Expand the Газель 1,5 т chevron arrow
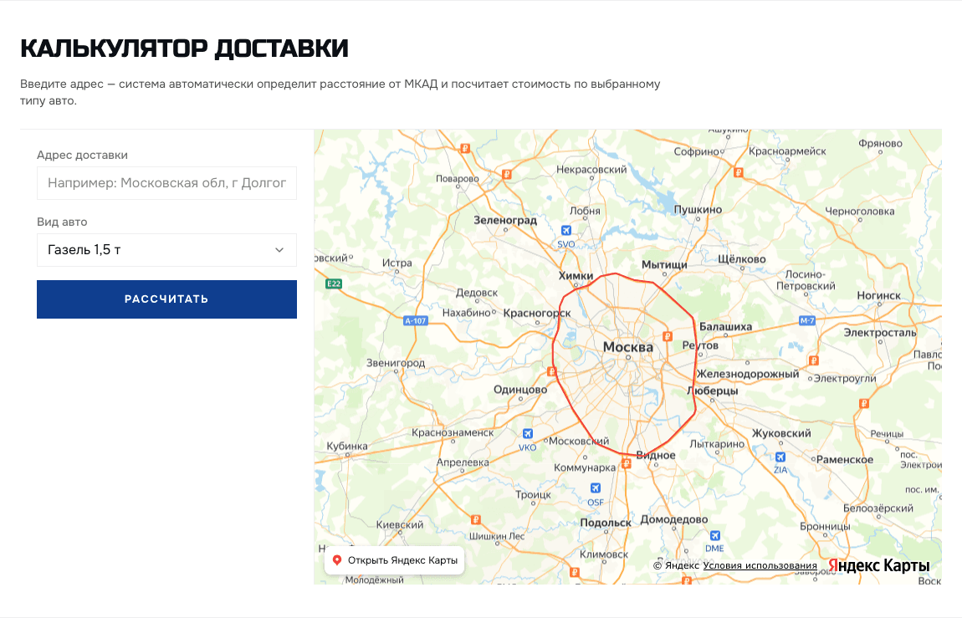The height and width of the screenshot is (618, 962). pos(279,249)
